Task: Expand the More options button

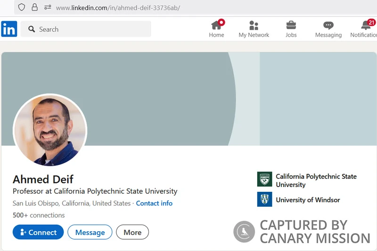Action: (x=132, y=232)
